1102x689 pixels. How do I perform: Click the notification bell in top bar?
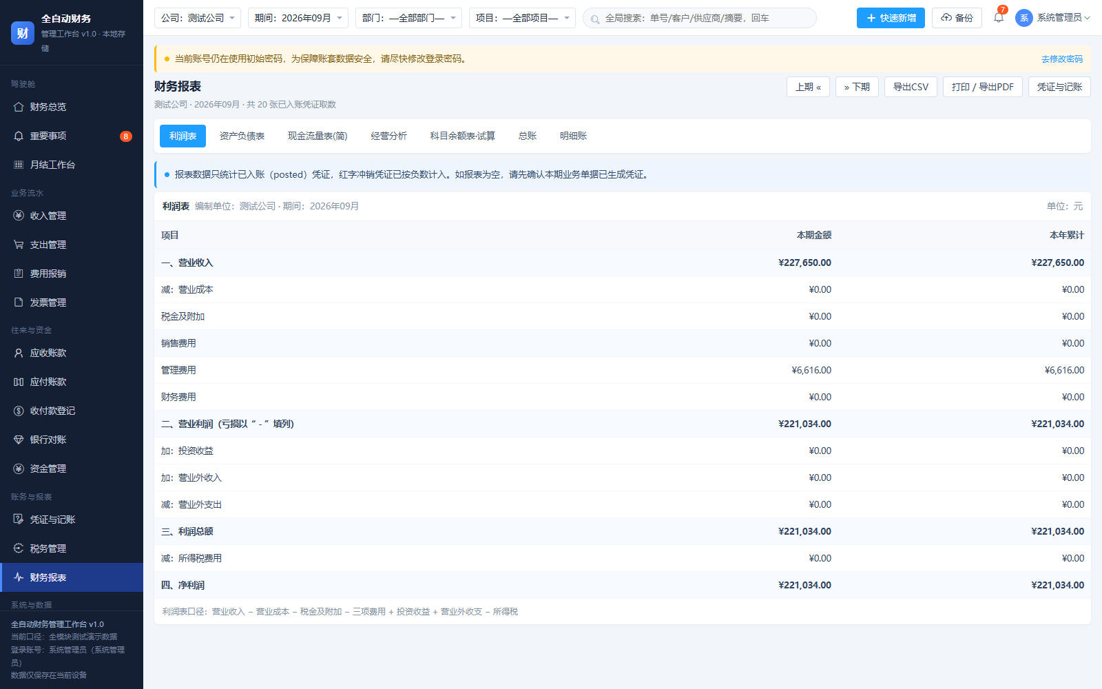tap(999, 18)
